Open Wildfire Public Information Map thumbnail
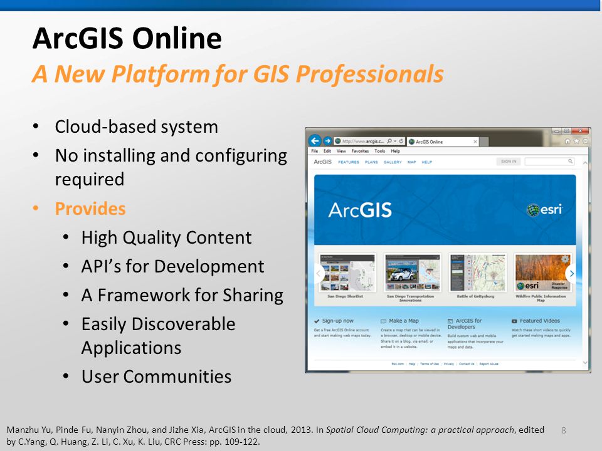Screen dimensions: 602x451 coord(543,272)
